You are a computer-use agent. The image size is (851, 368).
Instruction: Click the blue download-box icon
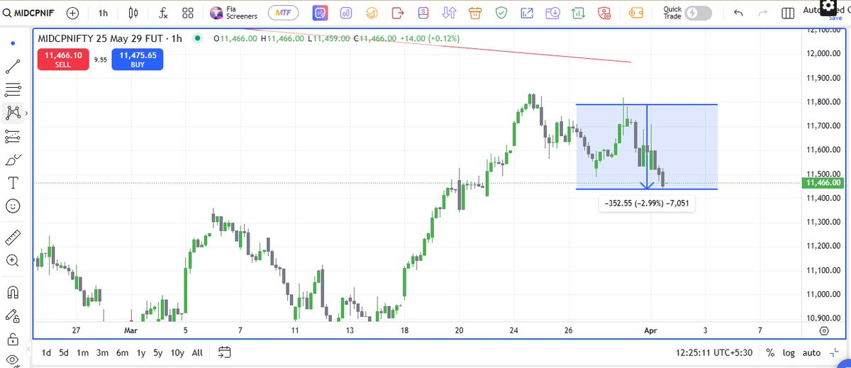pyautogui.click(x=552, y=13)
